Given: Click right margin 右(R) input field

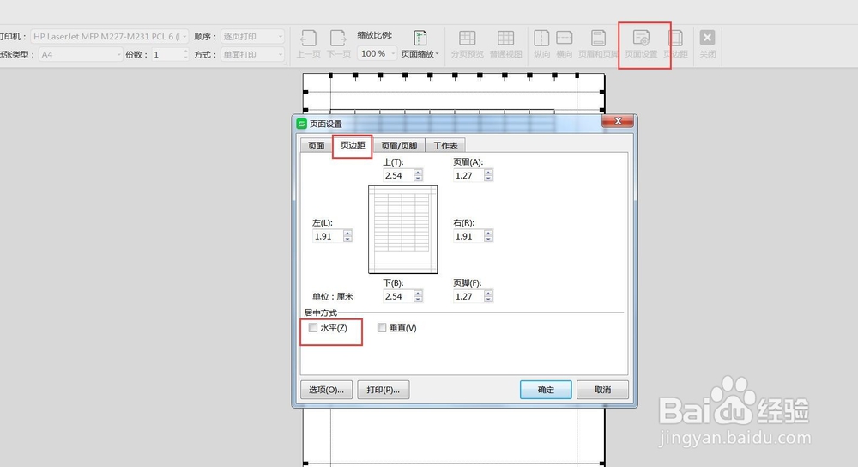Looking at the screenshot, I should tap(469, 236).
